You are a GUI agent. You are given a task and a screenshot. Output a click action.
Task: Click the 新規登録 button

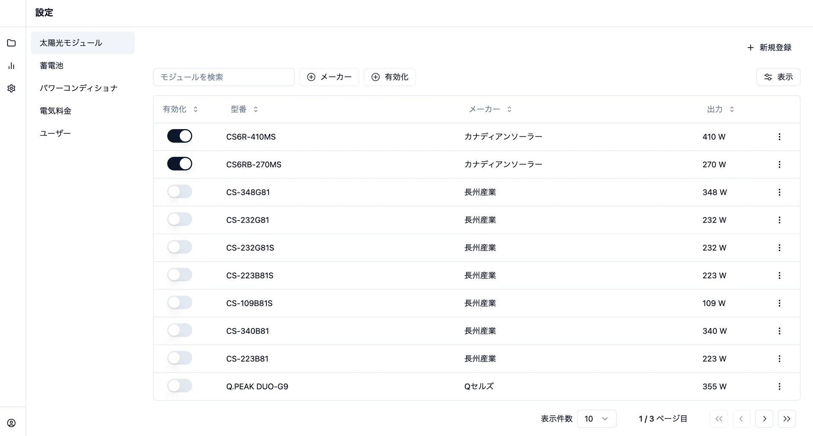coord(769,47)
